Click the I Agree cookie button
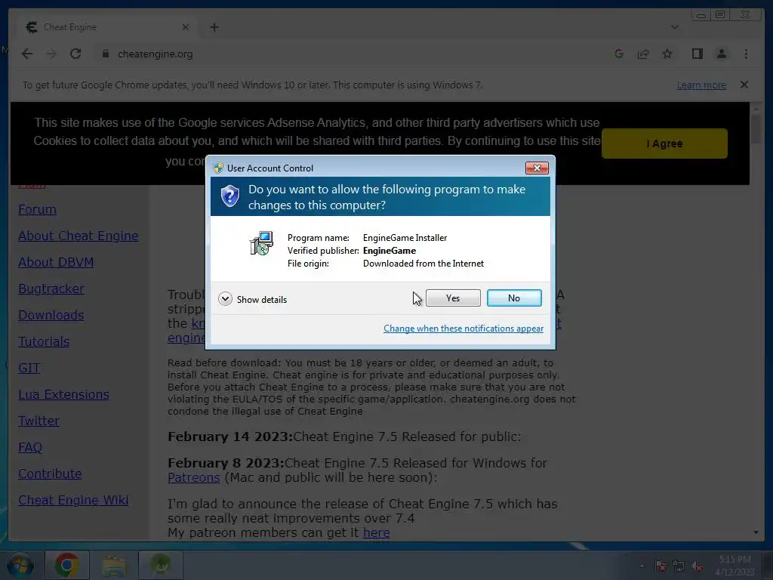 tap(664, 143)
